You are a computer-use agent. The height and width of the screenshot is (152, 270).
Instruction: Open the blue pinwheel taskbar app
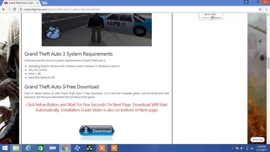[x=77, y=148]
